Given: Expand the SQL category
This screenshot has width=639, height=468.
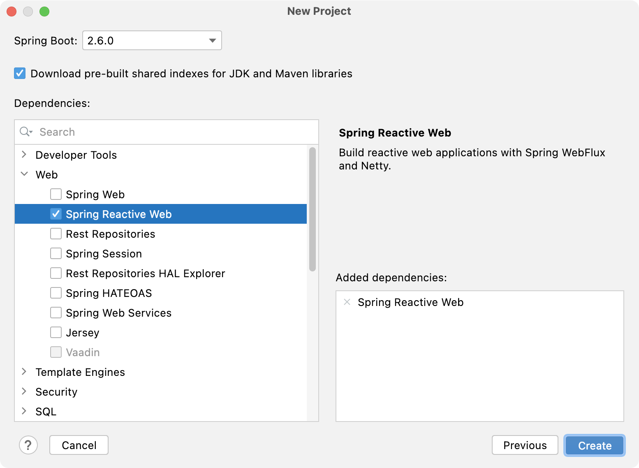Looking at the screenshot, I should [x=24, y=411].
